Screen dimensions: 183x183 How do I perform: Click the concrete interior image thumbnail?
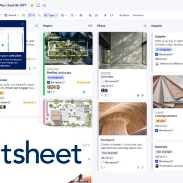coord(123,50)
